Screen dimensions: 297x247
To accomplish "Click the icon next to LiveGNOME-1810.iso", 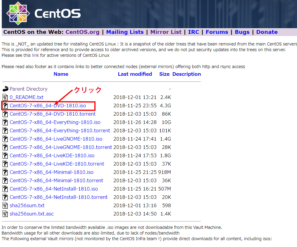I will 5,139.
